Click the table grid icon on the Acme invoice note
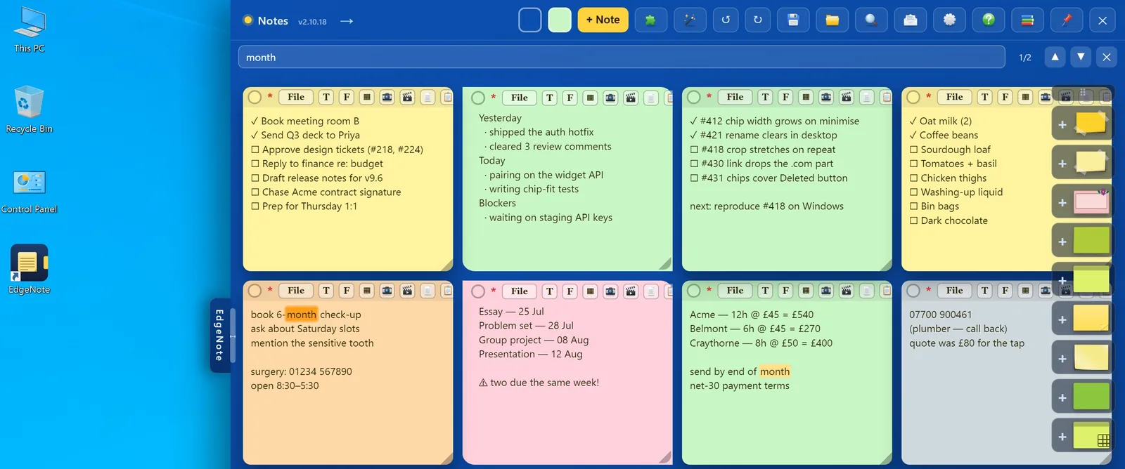This screenshot has width=1125, height=469. pos(806,291)
